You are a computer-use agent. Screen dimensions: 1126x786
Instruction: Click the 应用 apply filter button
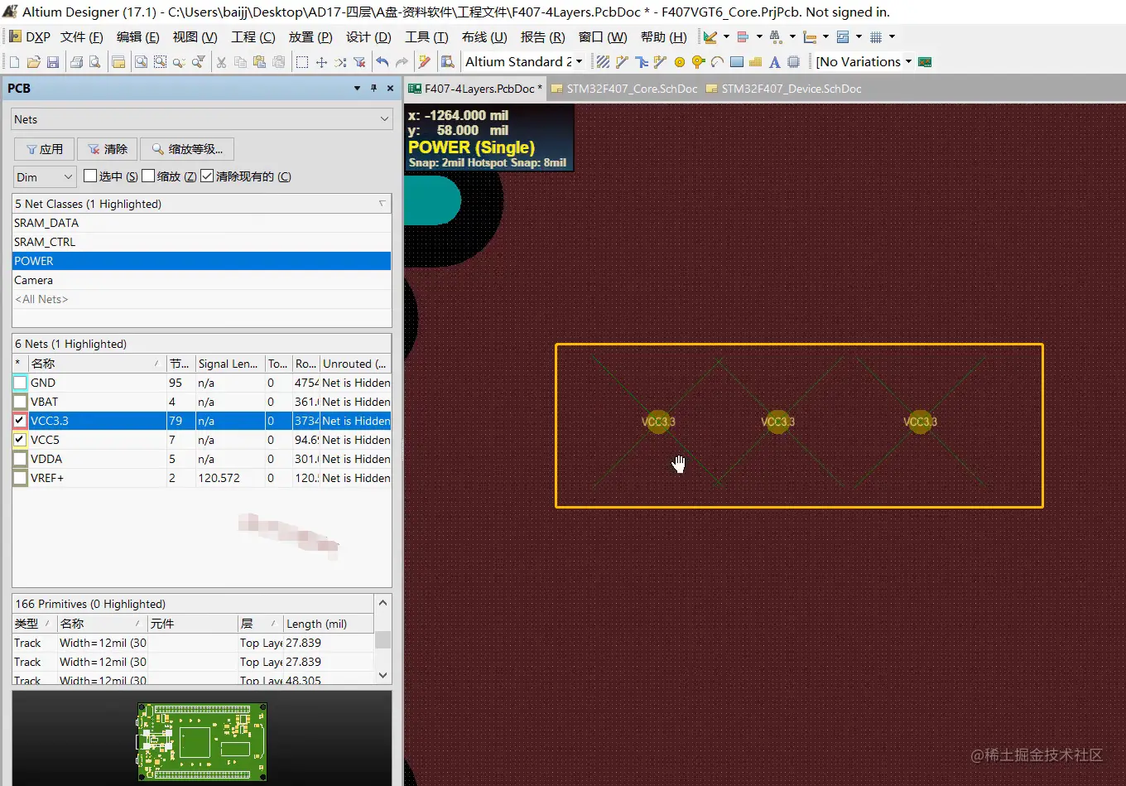[x=45, y=149]
